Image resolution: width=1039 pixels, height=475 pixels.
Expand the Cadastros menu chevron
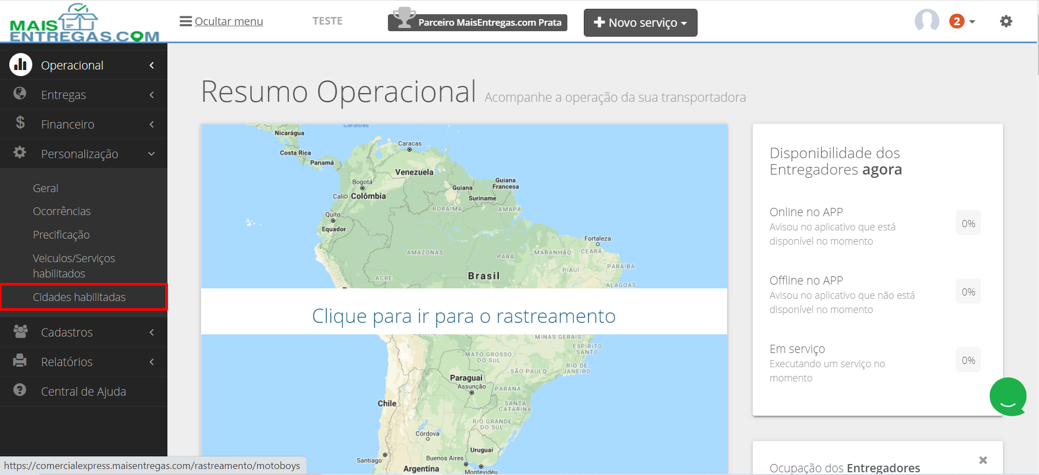click(x=152, y=332)
